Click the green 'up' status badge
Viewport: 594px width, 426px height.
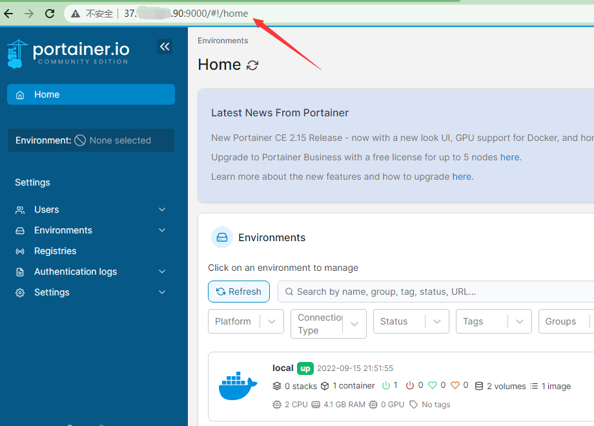(305, 368)
